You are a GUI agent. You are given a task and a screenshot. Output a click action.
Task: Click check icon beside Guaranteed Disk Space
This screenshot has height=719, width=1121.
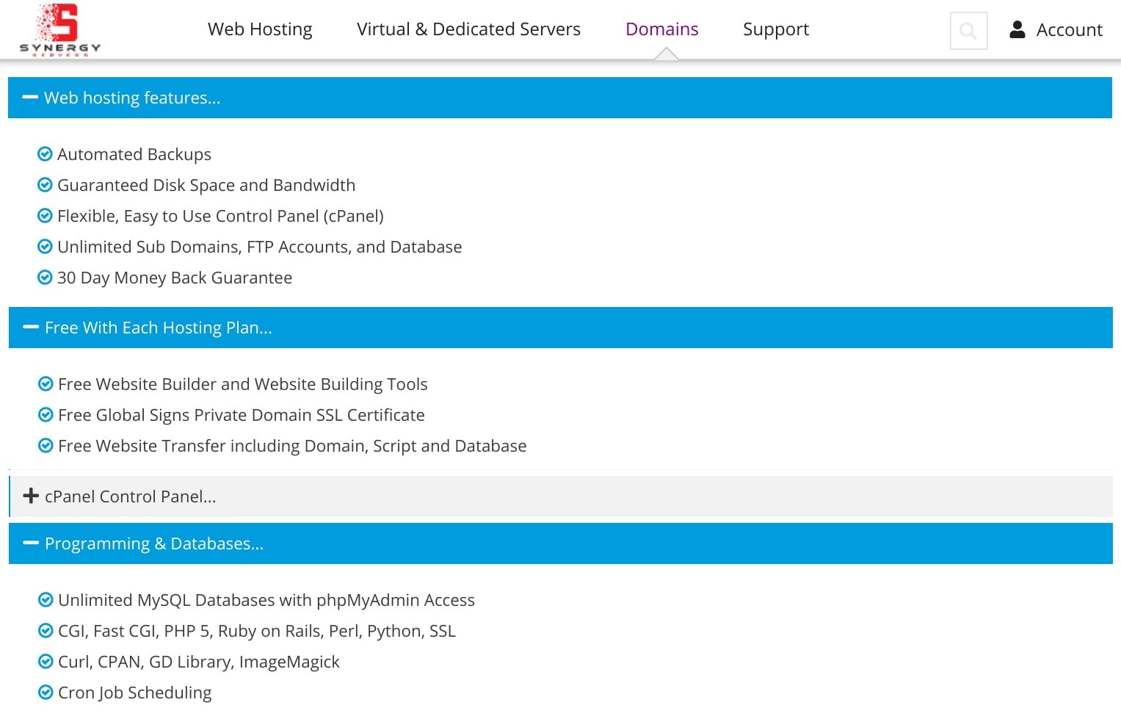pos(45,184)
